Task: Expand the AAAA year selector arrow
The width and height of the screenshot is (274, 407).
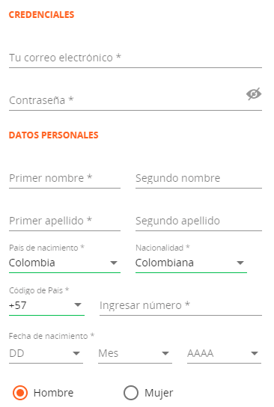Action: click(x=255, y=353)
